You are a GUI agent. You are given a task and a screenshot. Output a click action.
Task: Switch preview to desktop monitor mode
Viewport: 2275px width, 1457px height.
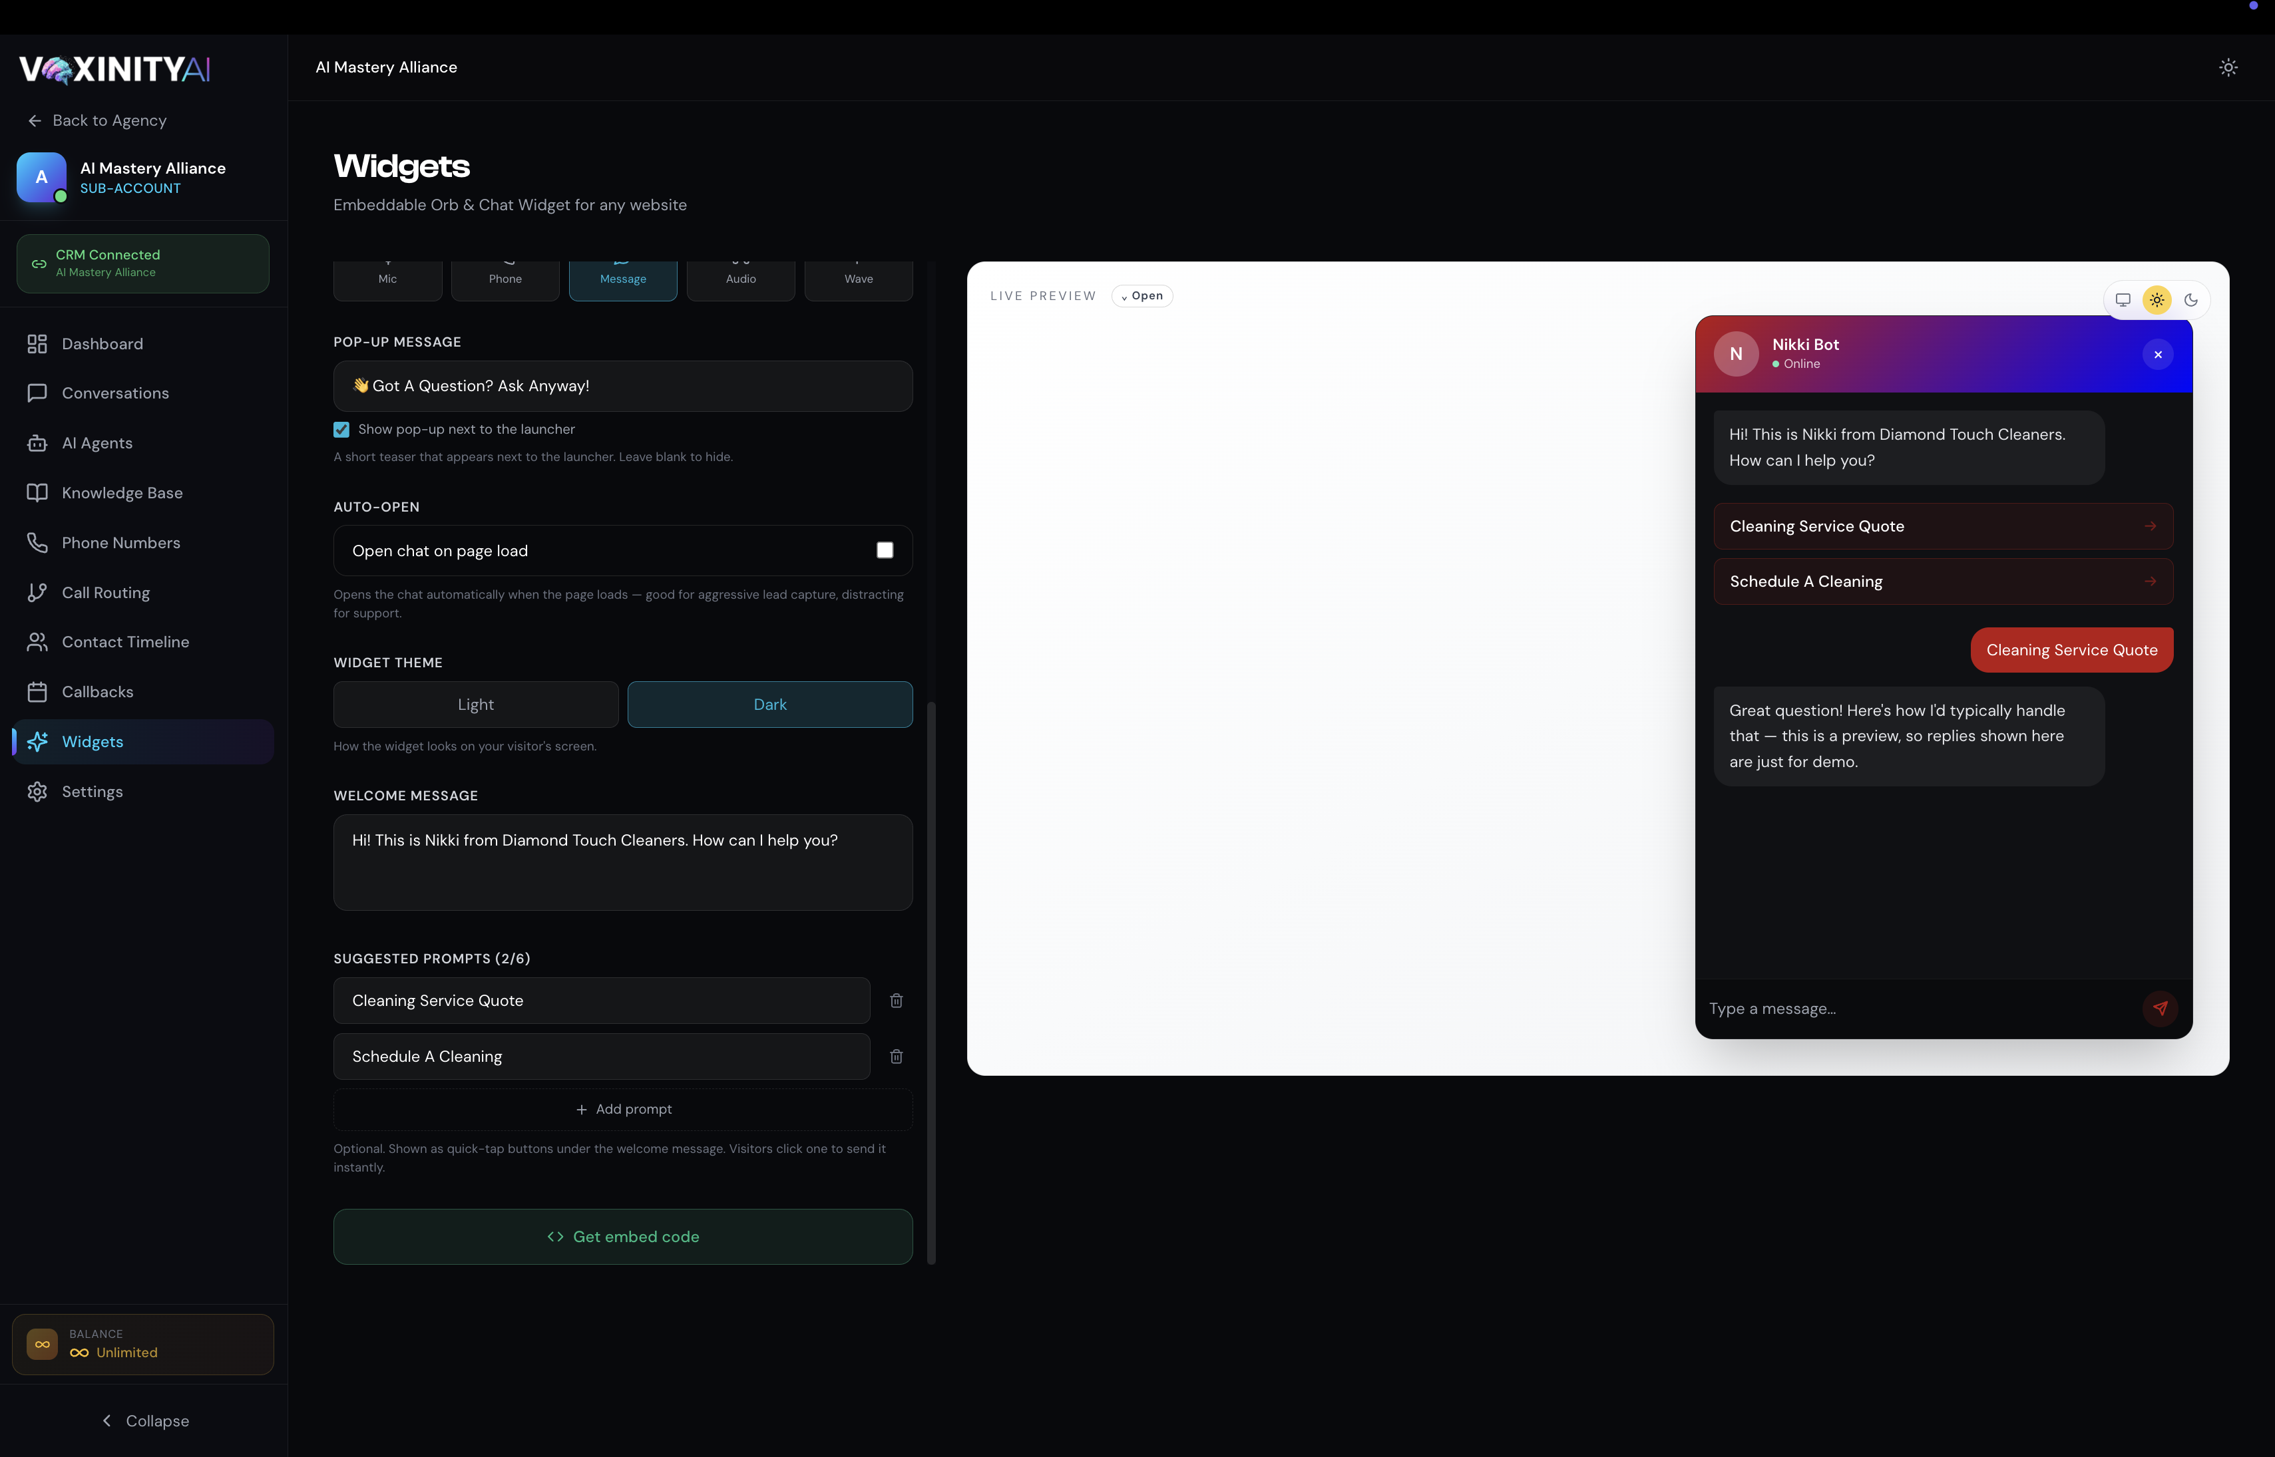(2123, 300)
